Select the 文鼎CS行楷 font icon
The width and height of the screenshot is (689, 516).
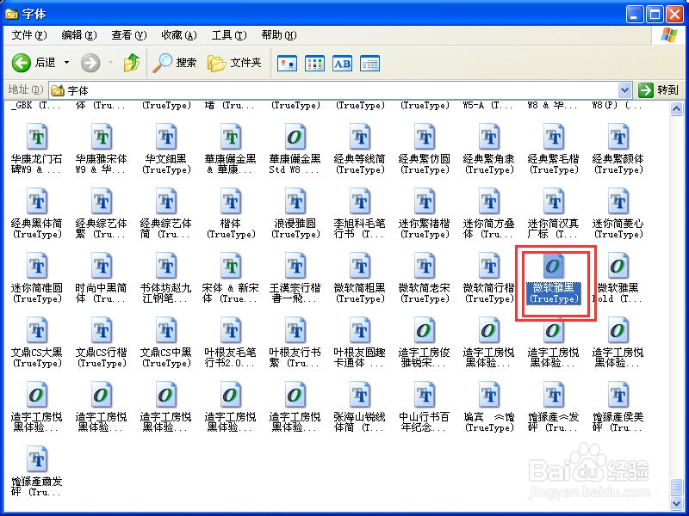click(x=102, y=330)
